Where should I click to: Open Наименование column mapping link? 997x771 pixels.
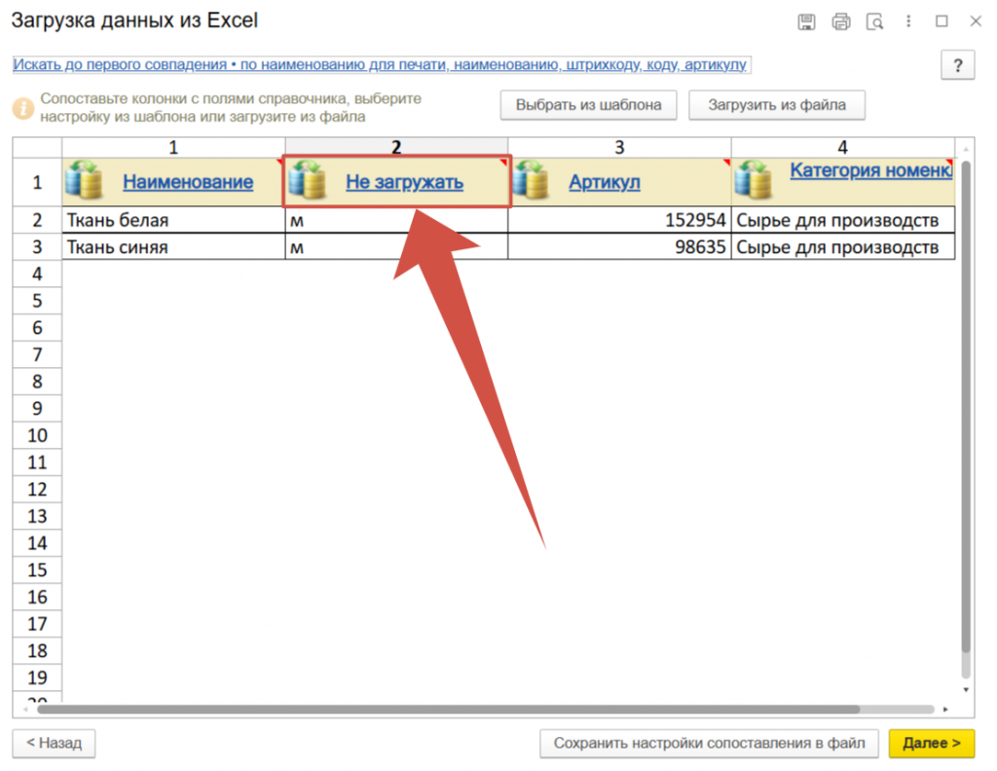click(187, 182)
